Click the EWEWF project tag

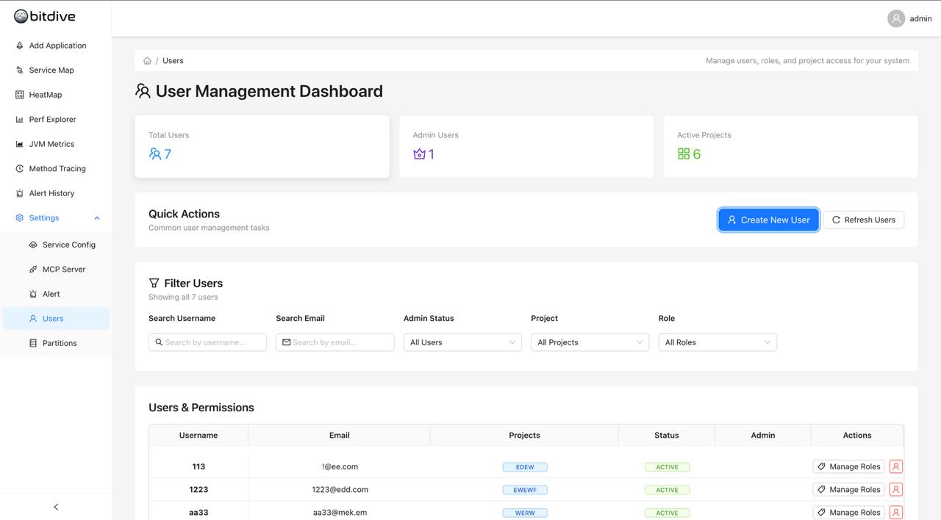[x=525, y=490]
